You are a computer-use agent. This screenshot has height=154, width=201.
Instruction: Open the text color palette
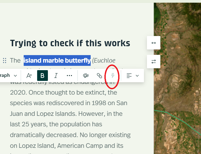click(86, 76)
